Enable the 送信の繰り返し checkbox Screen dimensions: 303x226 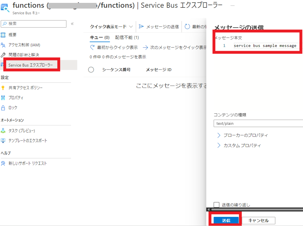216,205
